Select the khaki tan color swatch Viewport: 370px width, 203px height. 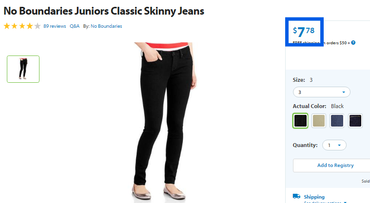click(x=318, y=121)
